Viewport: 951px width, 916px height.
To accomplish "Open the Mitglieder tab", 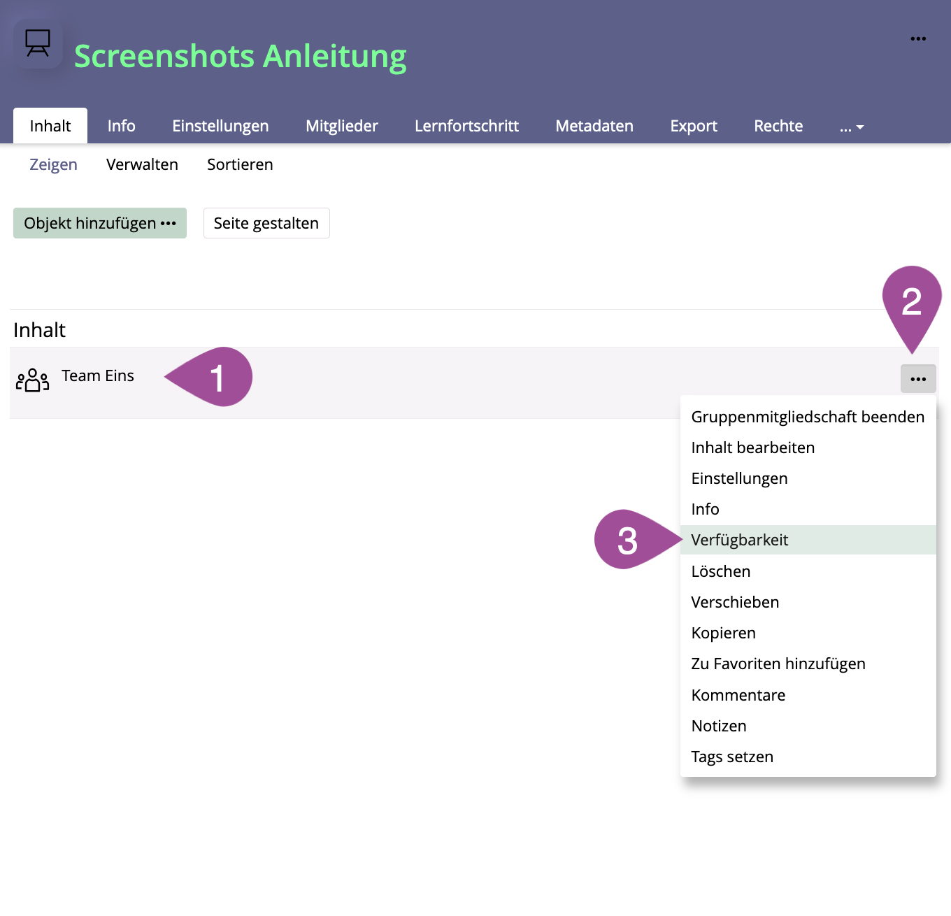I will pos(341,126).
